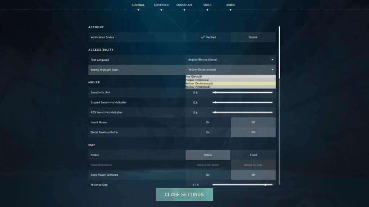Open the General settings tab
This screenshot has height=207, width=369.
[138, 5]
